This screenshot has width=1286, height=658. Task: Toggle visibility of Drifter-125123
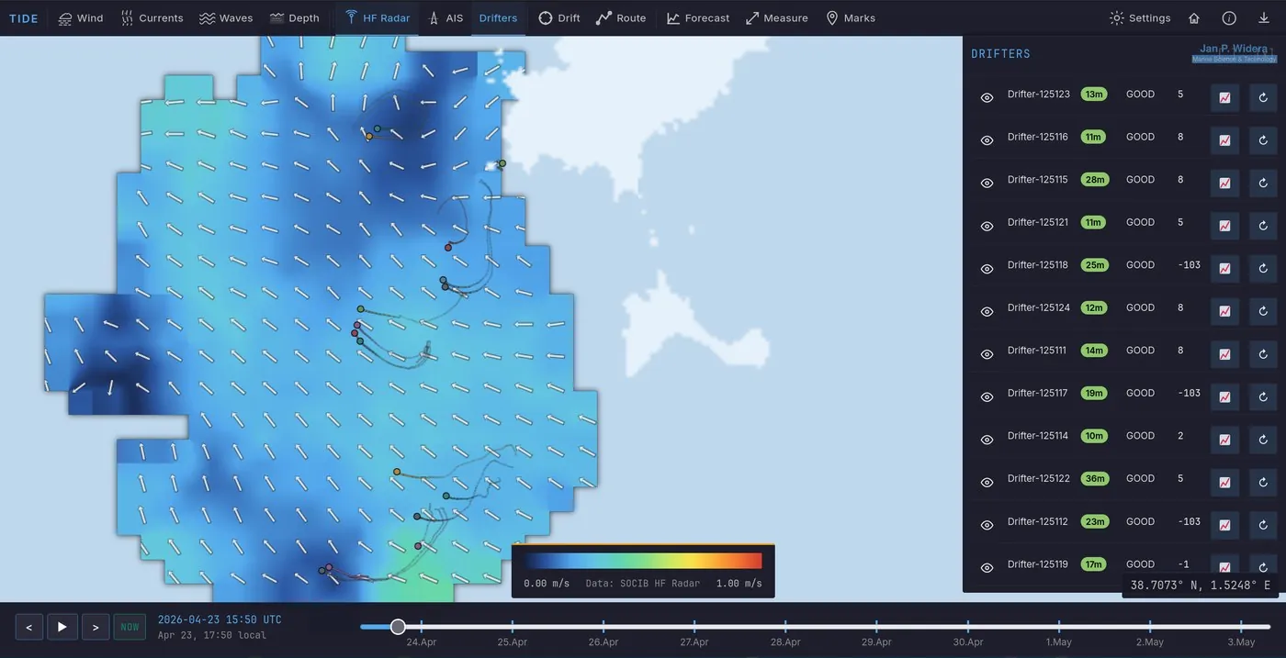click(x=987, y=97)
